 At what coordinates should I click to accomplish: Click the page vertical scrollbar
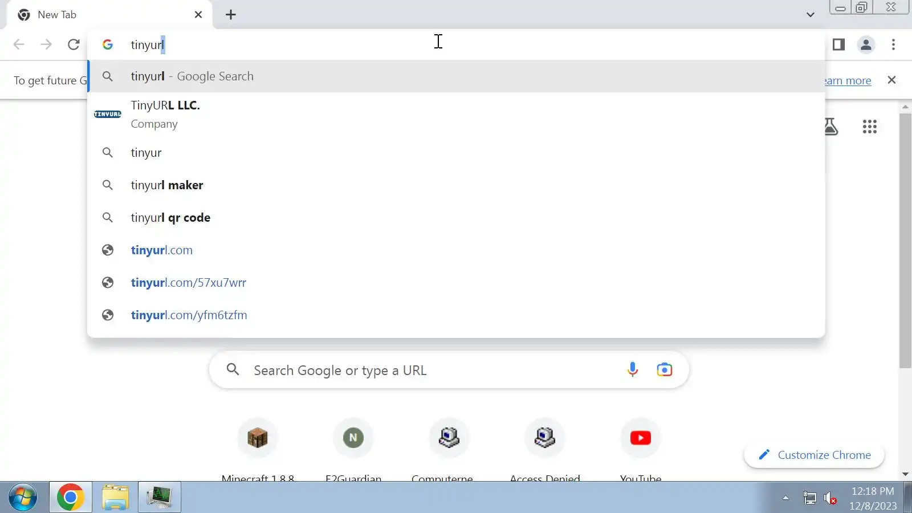[906, 241]
